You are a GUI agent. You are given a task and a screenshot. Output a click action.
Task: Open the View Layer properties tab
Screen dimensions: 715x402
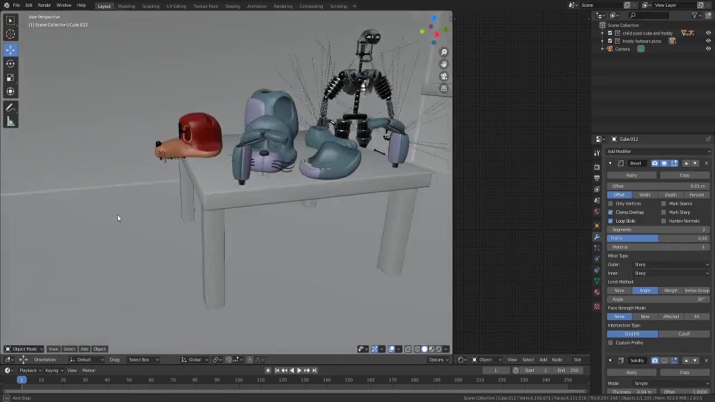597,189
